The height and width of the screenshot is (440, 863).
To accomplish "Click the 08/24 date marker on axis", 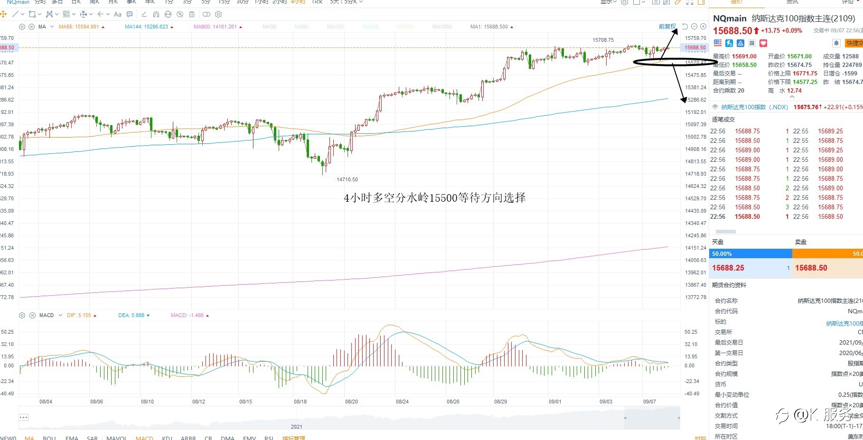I will pos(402,402).
